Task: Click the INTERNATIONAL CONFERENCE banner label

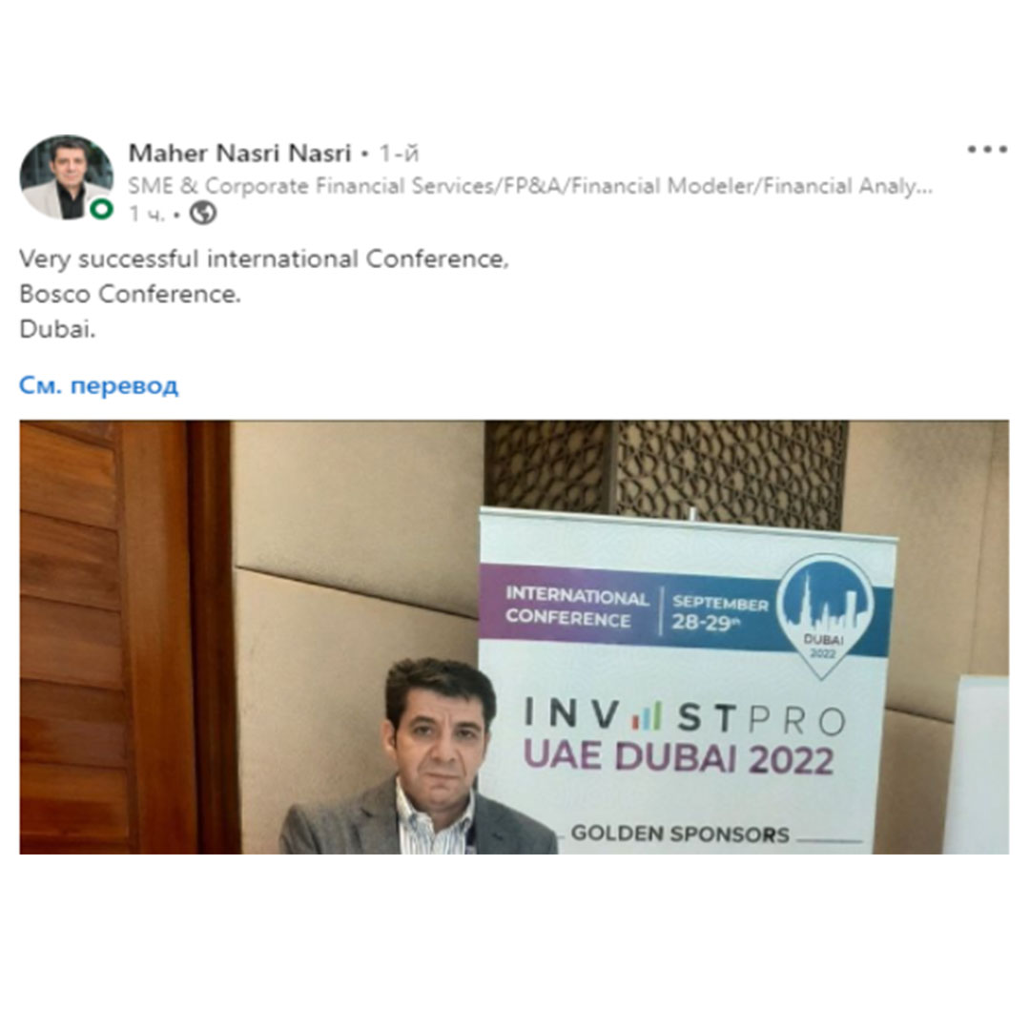Action: [x=577, y=607]
